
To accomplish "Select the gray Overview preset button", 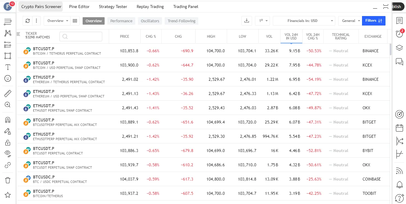I will 94,21.
